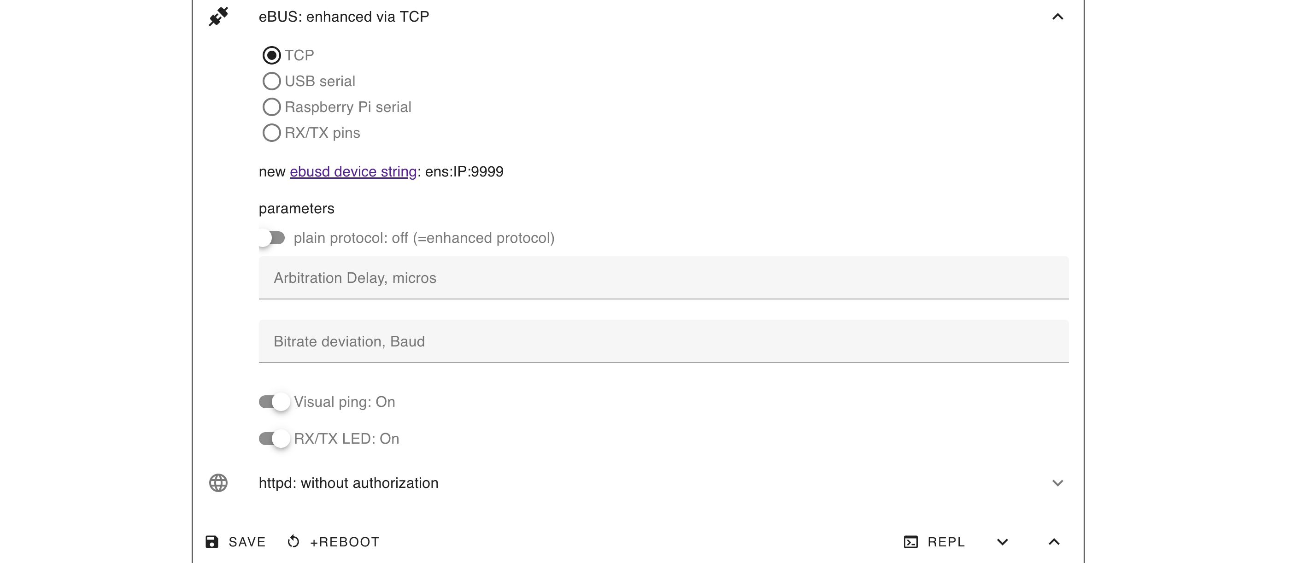Viewport: 1291px width, 563px height.
Task: Collapse the eBUS section chevron
Action: tap(1057, 17)
